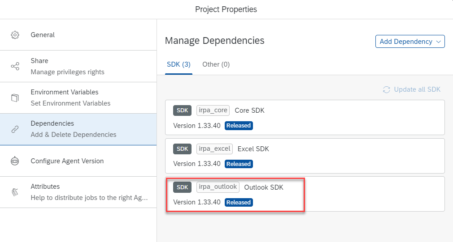This screenshot has width=453, height=242.
Task: Click the Released badge for Excel SDK
Action: pyautogui.click(x=239, y=164)
